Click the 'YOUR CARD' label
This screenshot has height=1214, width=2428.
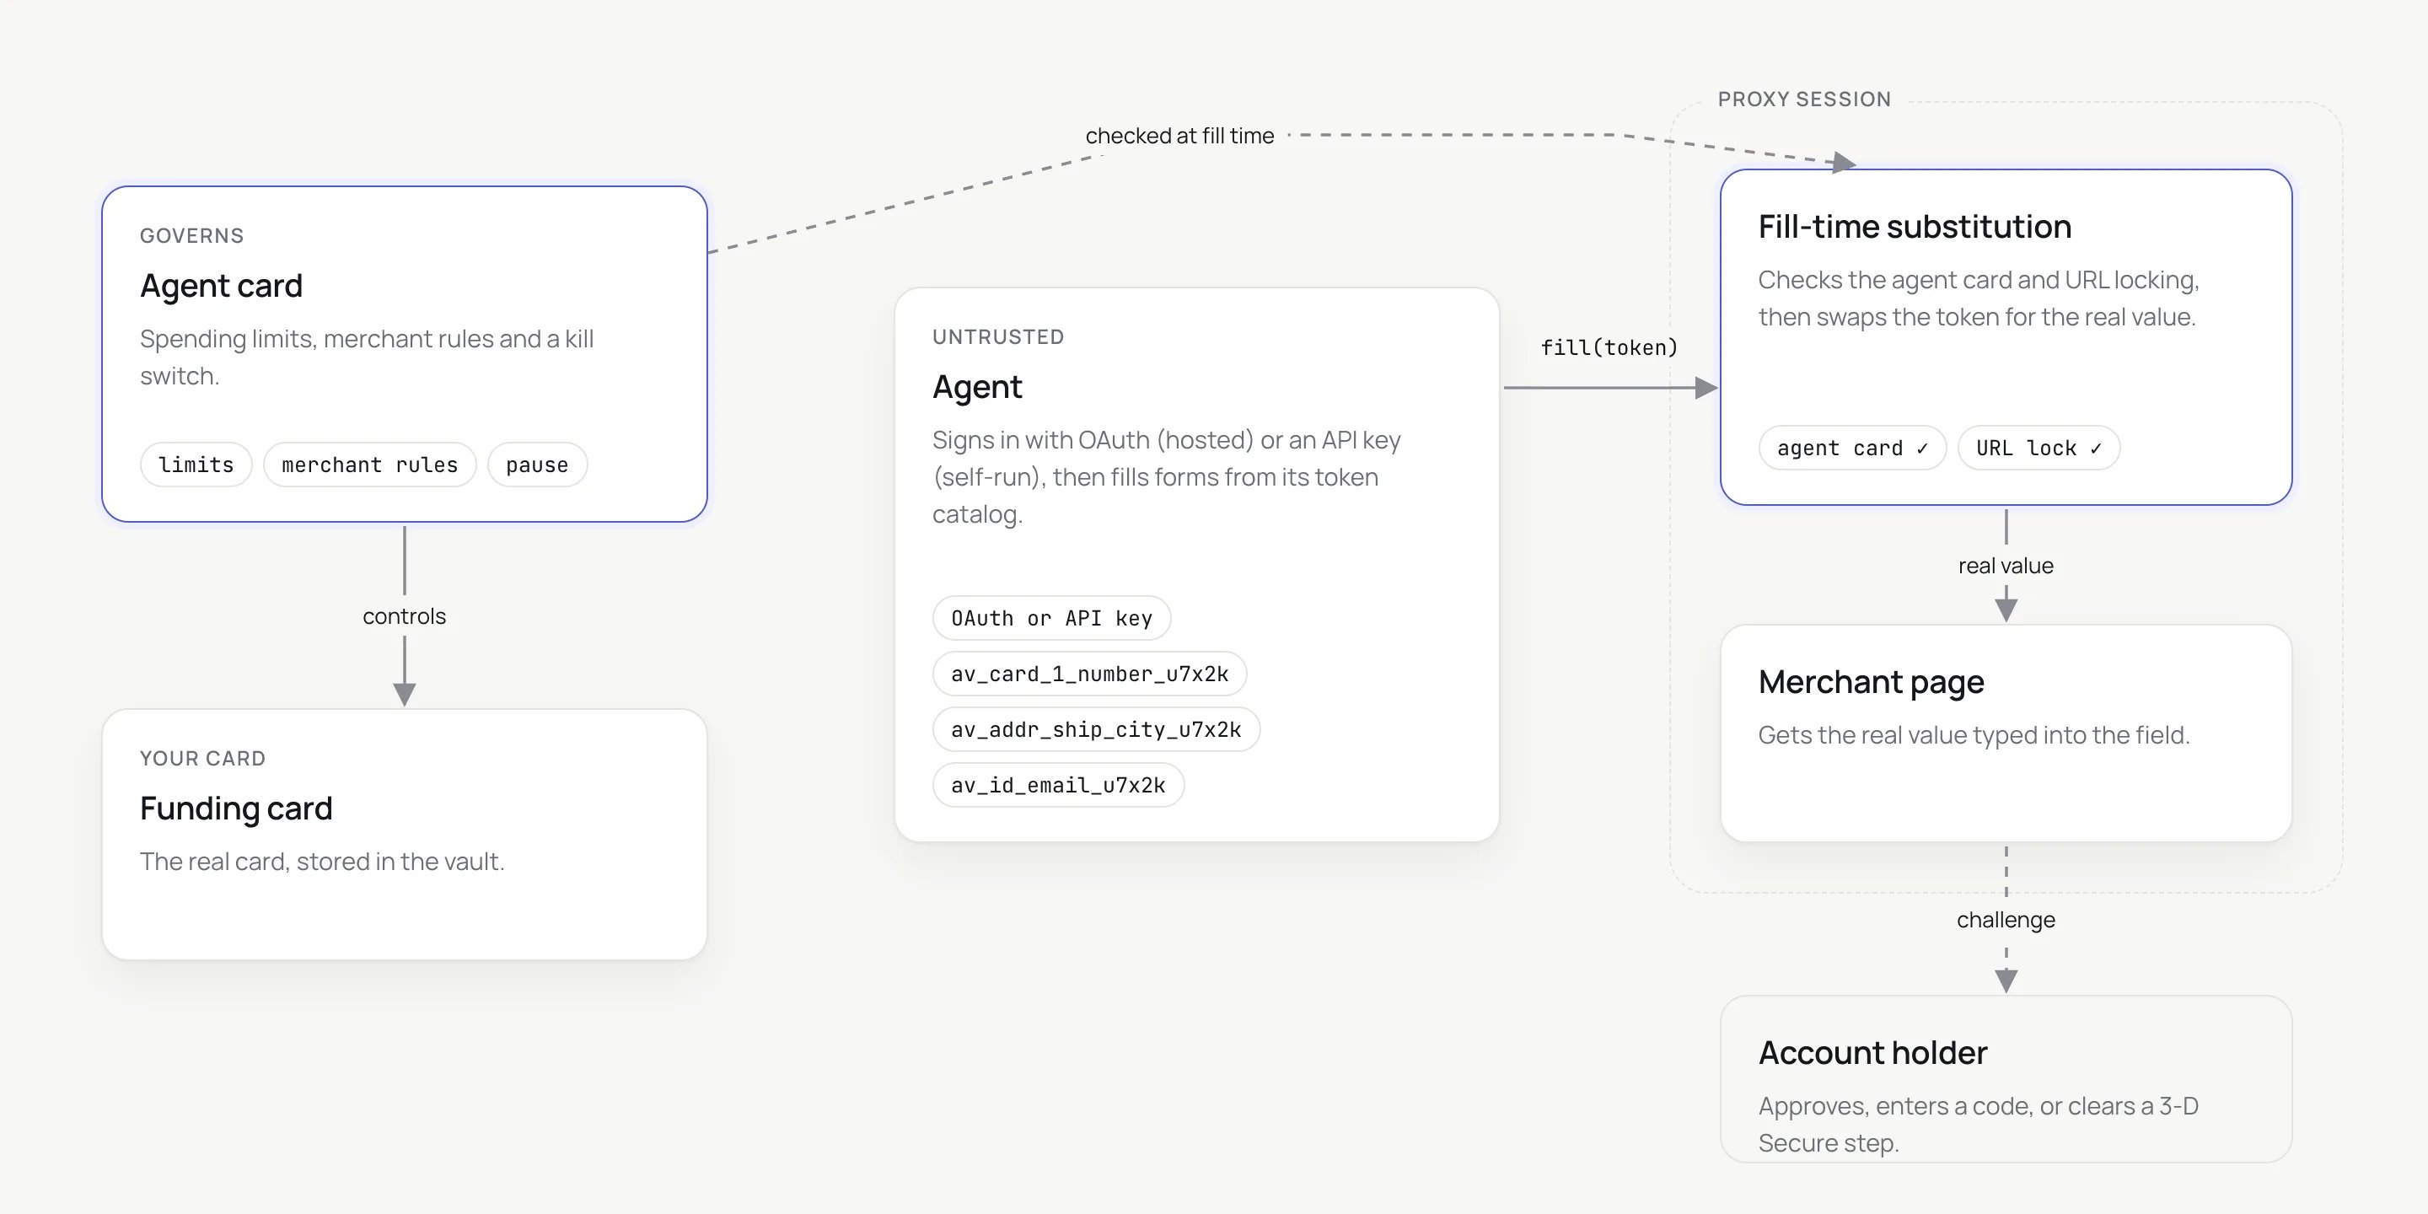coord(202,759)
